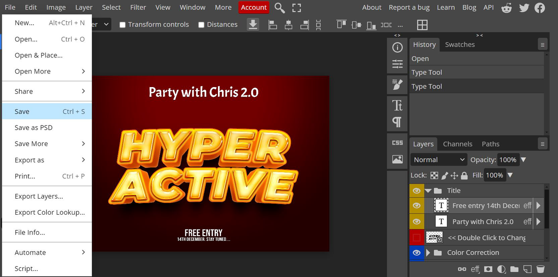This screenshot has height=277, width=558.
Task: Align bottom edges icon
Action: point(371,25)
